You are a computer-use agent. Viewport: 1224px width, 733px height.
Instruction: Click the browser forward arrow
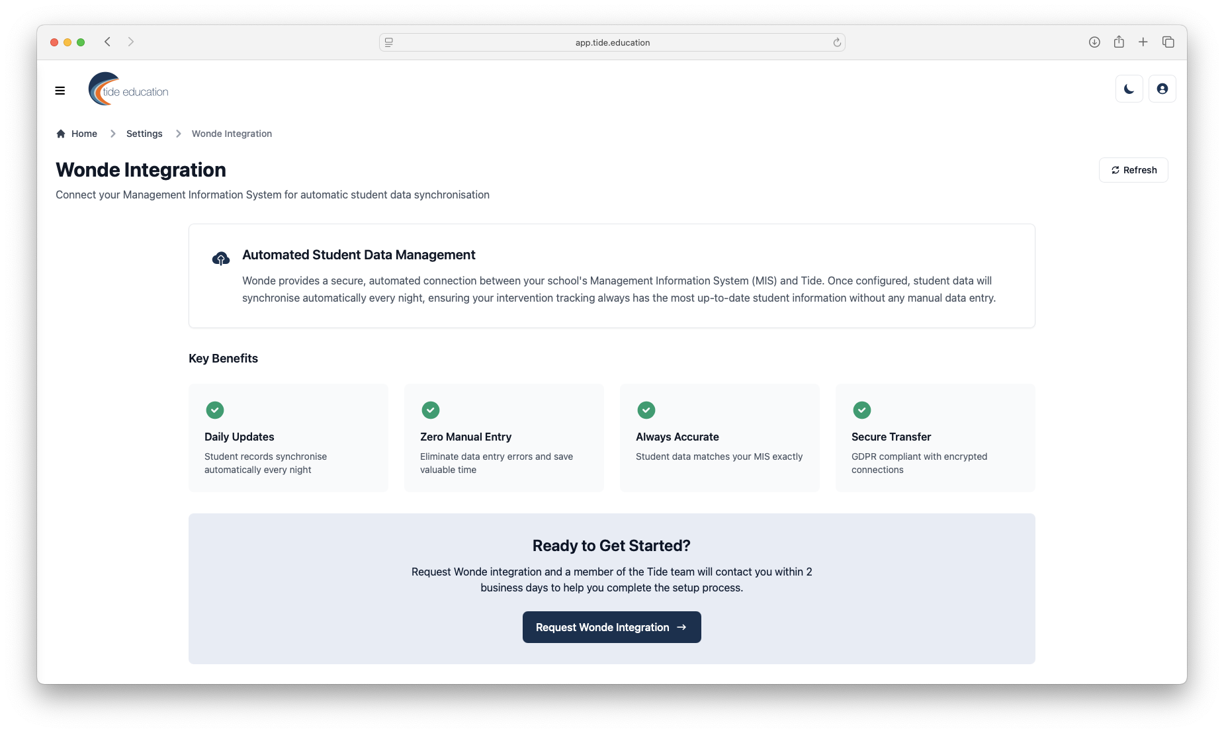tap(131, 42)
